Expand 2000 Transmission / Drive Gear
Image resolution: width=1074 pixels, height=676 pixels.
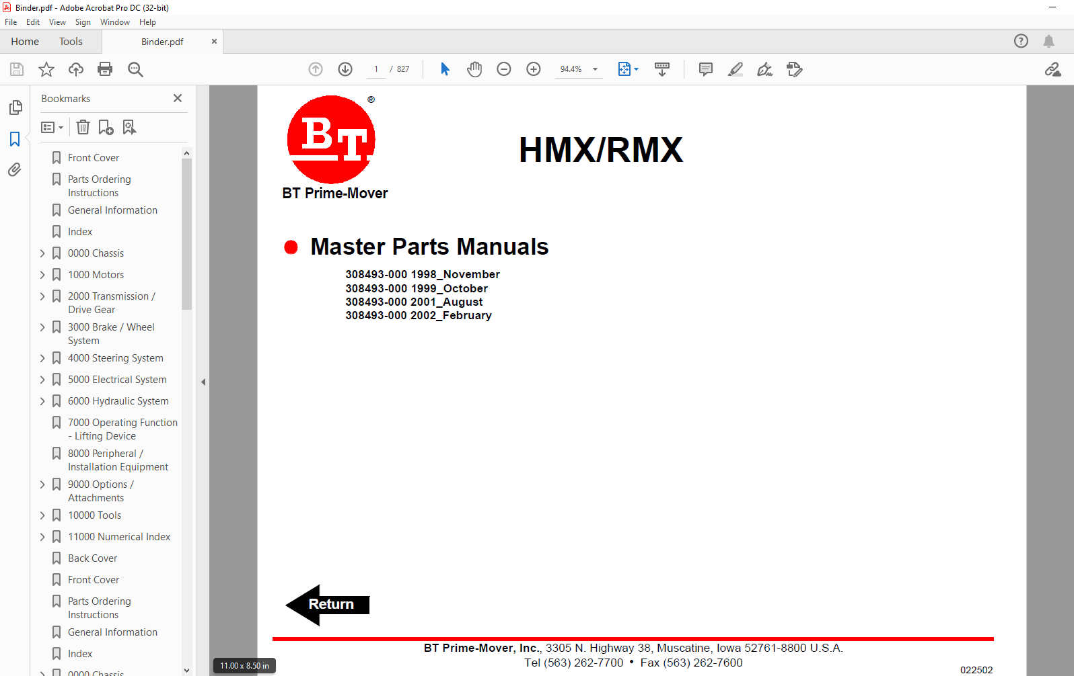pos(42,296)
